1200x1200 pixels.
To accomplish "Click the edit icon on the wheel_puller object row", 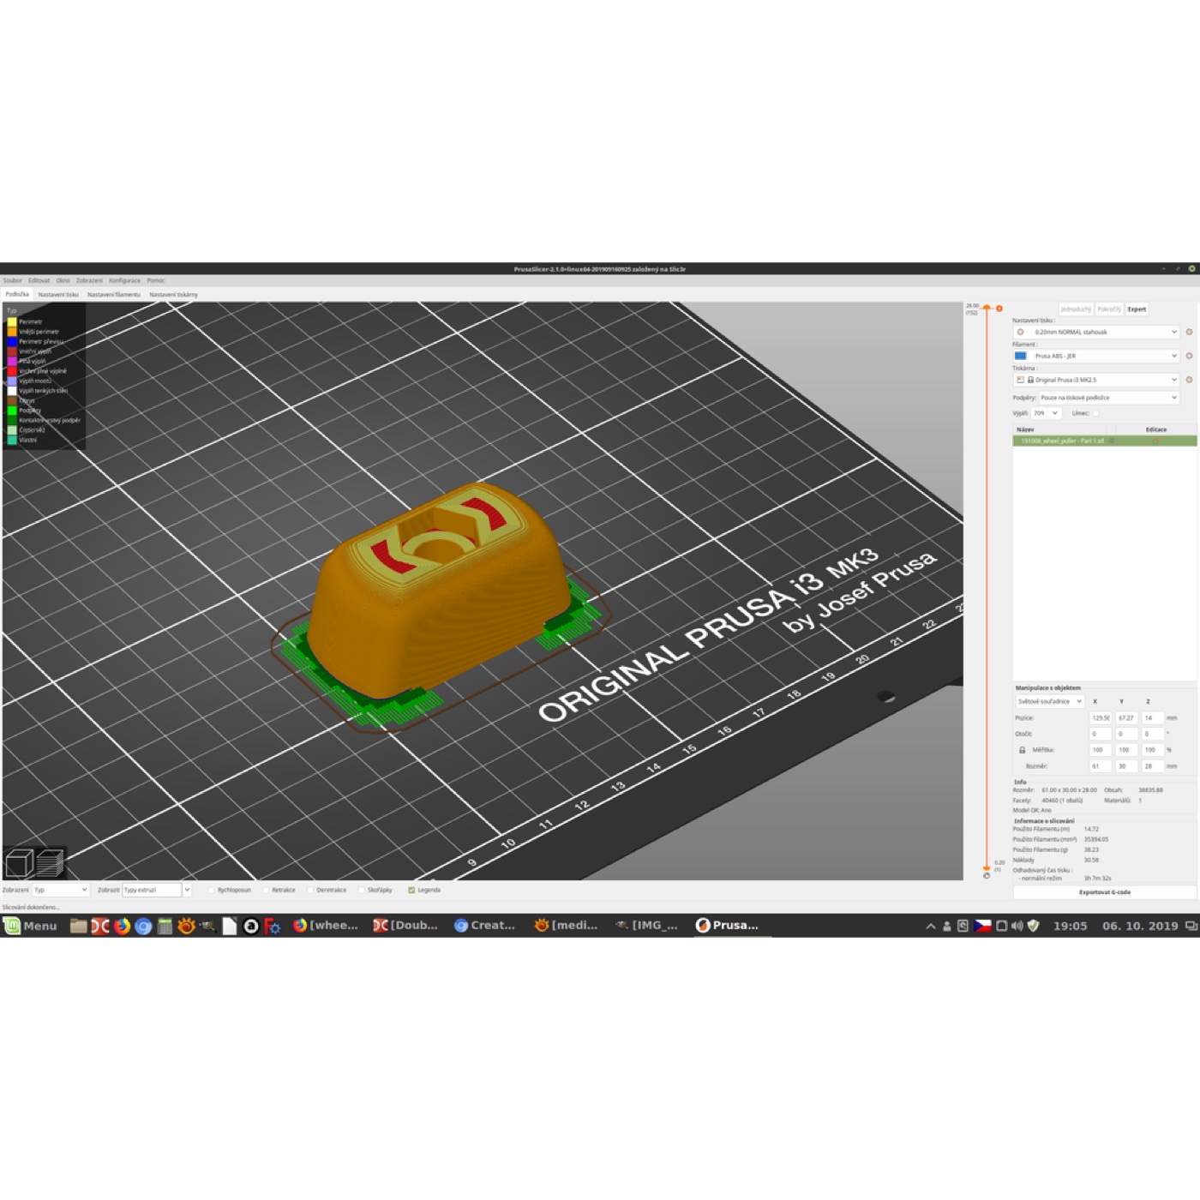I will [x=1156, y=441].
